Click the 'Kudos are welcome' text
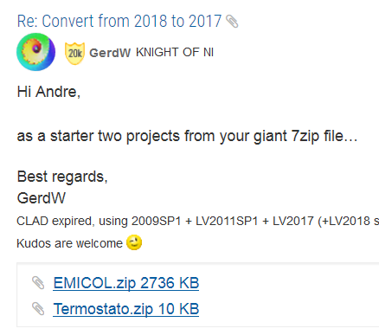 pyautogui.click(x=69, y=243)
